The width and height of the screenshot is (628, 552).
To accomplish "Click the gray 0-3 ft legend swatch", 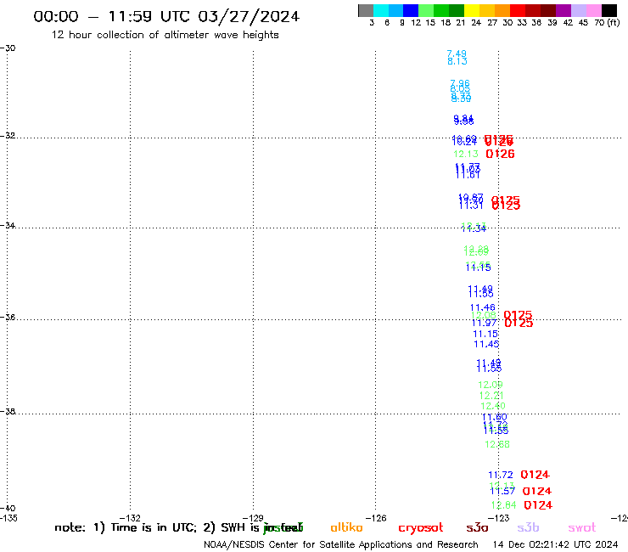I will 366,10.
